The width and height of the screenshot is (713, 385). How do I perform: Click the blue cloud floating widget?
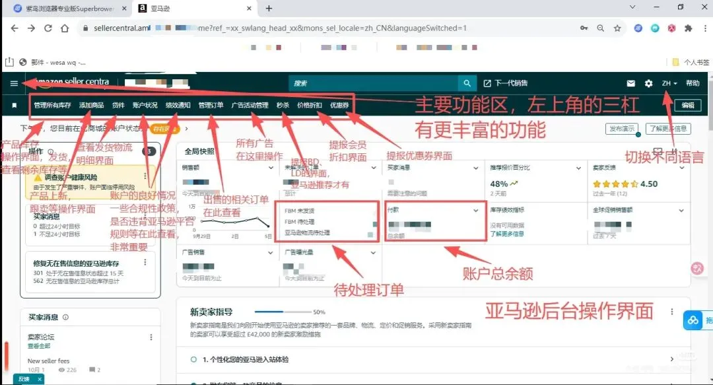pyautogui.click(x=693, y=320)
